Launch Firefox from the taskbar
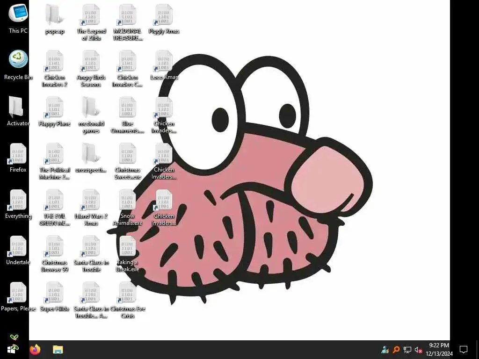The height and width of the screenshot is (359, 479). 35,350
